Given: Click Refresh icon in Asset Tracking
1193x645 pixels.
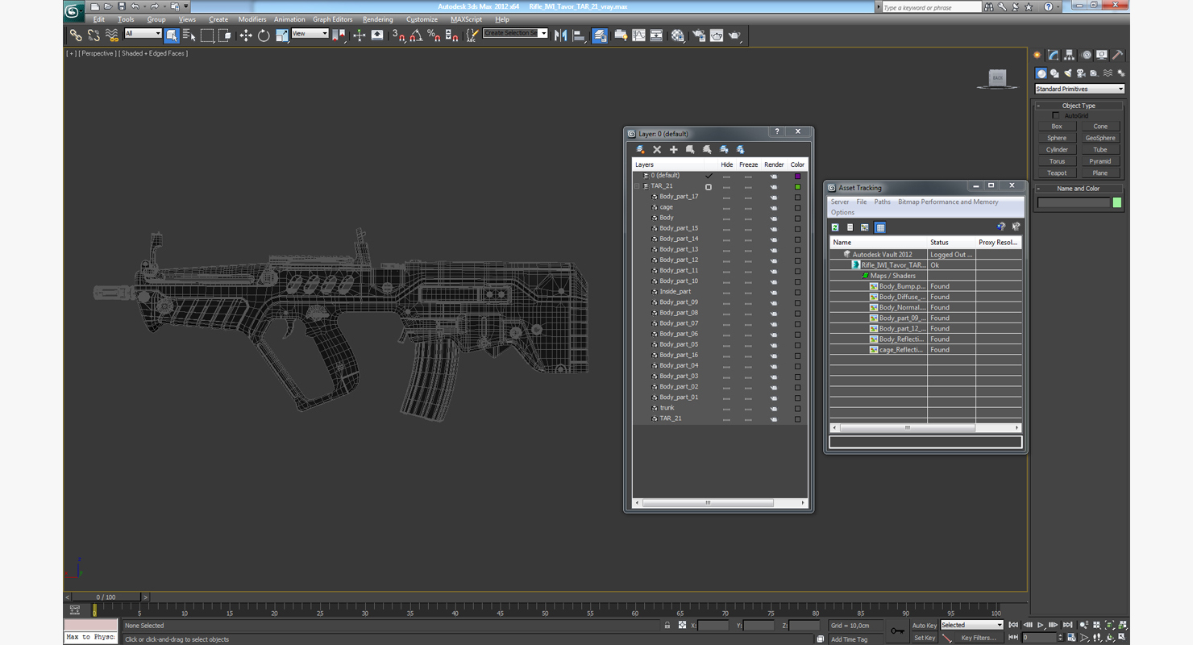Looking at the screenshot, I should tap(836, 227).
